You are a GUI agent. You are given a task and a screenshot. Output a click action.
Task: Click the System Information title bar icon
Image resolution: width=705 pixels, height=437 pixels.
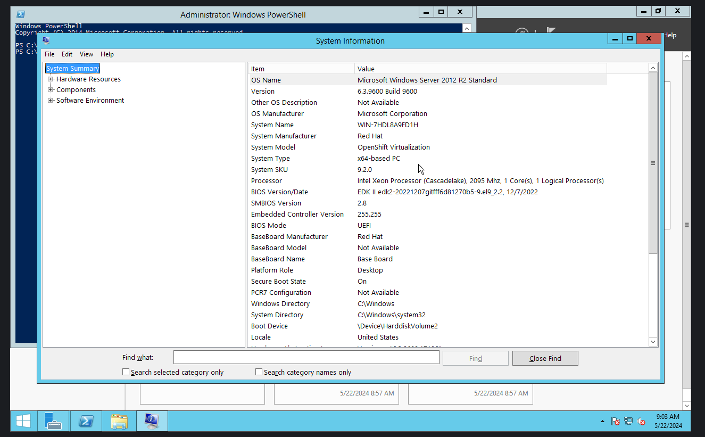point(46,40)
